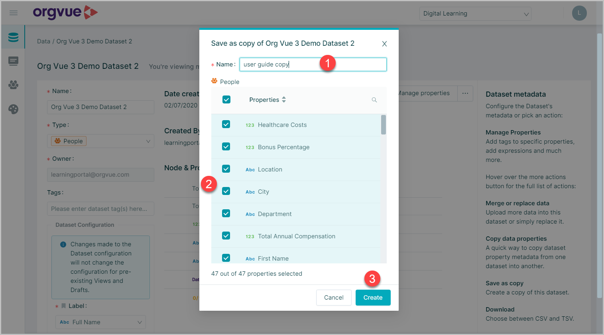Click the dataset Name field
The image size is (604, 335).
pos(100,107)
